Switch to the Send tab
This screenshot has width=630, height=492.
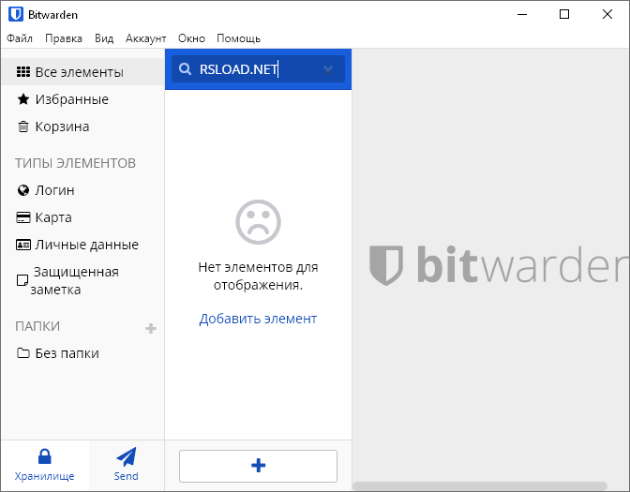(x=127, y=465)
